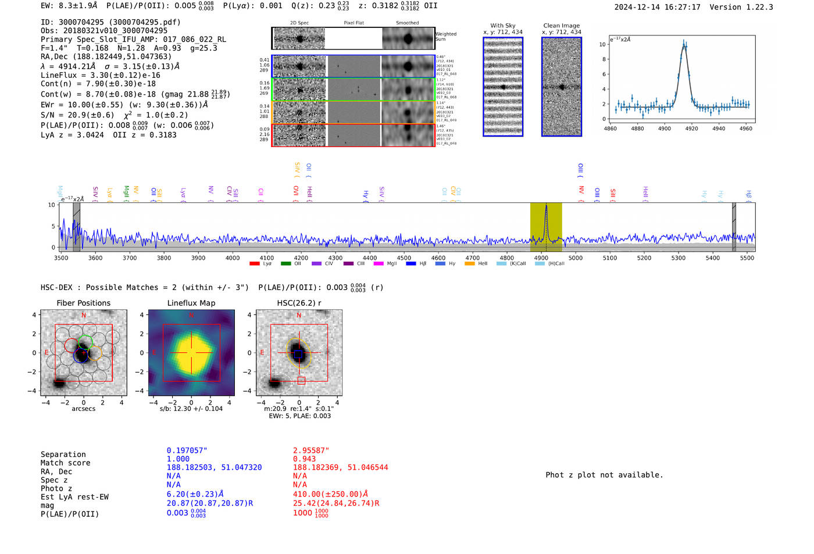Click the red match score 0.943

[x=304, y=459]
